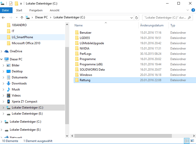The image size is (196, 144).
Task: Select highlighted Lokaler Datenträger (C:) under Dieser PC
Action: click(x=32, y=108)
